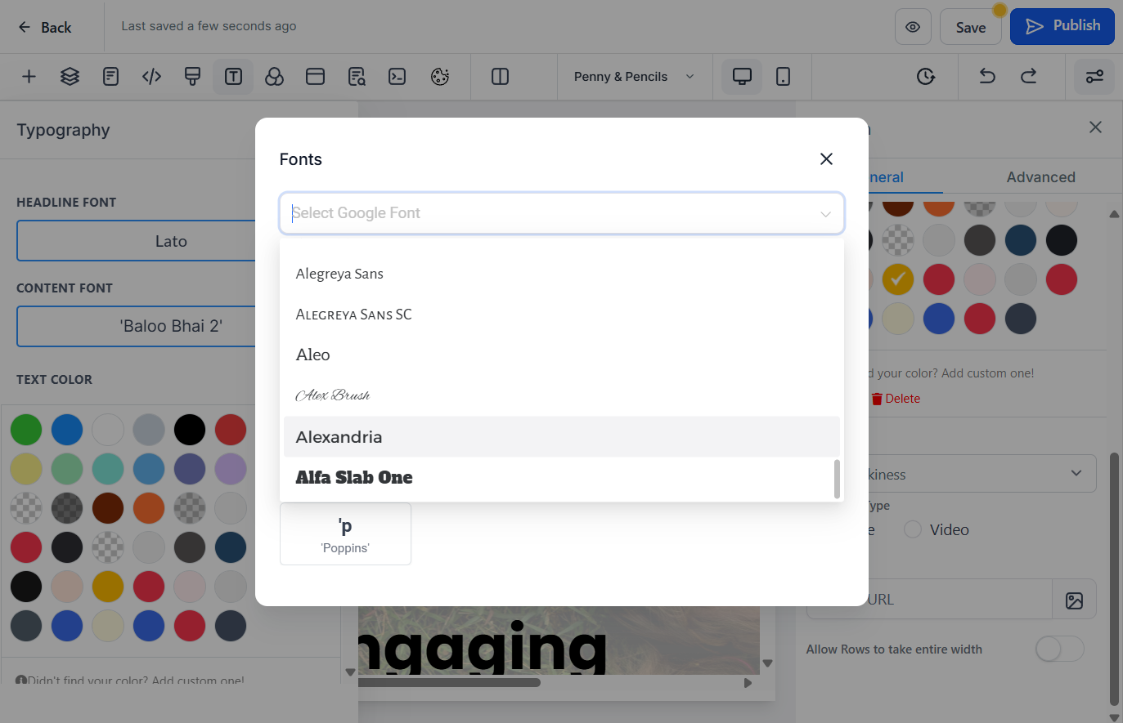Undo the last change
1123x723 pixels.
tap(987, 77)
